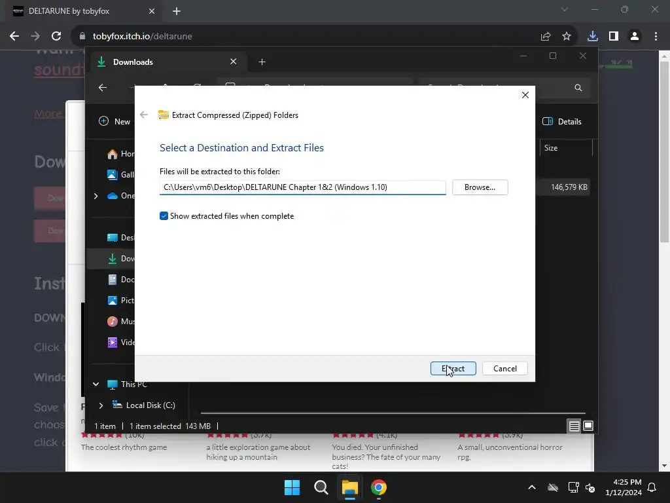The height and width of the screenshot is (503, 670).
Task: Expand the Local Disk (C:) node
Action: coord(101,405)
